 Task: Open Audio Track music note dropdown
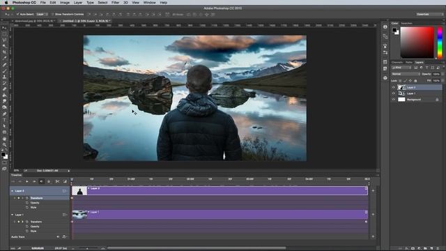pos(64,237)
